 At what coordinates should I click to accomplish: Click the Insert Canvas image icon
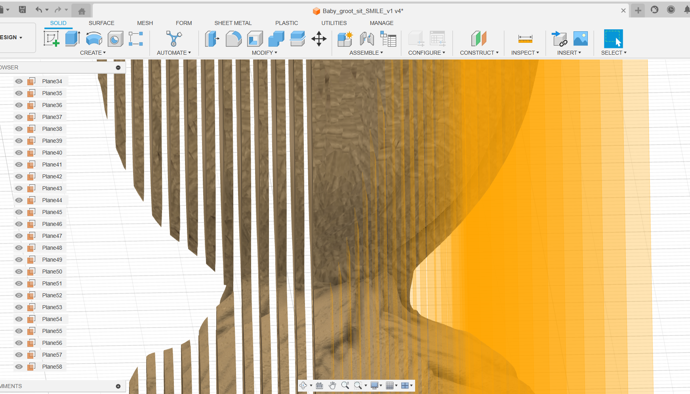point(581,39)
